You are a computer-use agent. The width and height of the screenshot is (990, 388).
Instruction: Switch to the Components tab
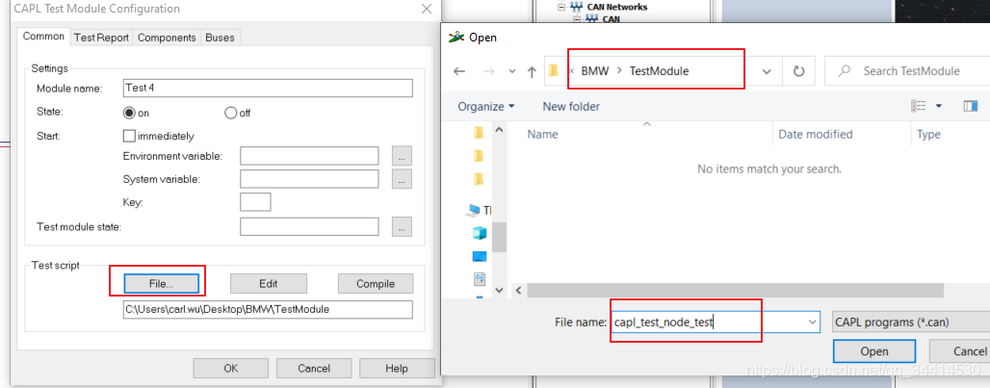click(167, 38)
